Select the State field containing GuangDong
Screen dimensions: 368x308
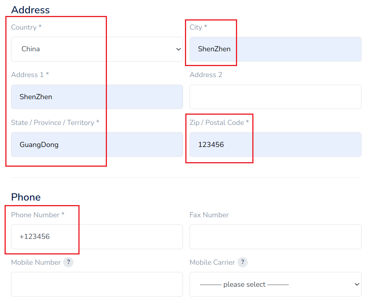click(x=97, y=144)
